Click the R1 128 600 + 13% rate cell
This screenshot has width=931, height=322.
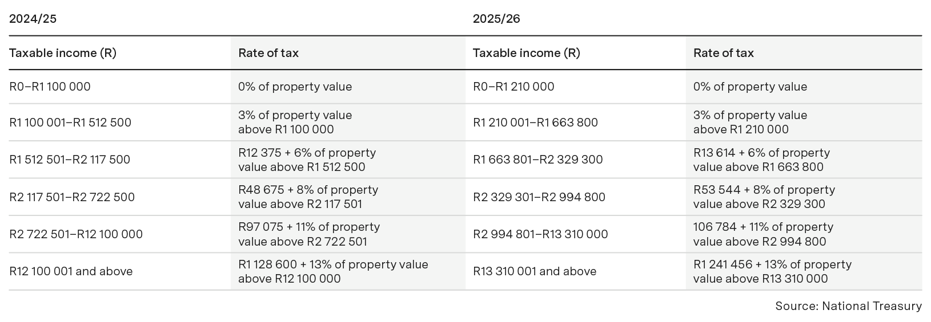[x=332, y=271]
